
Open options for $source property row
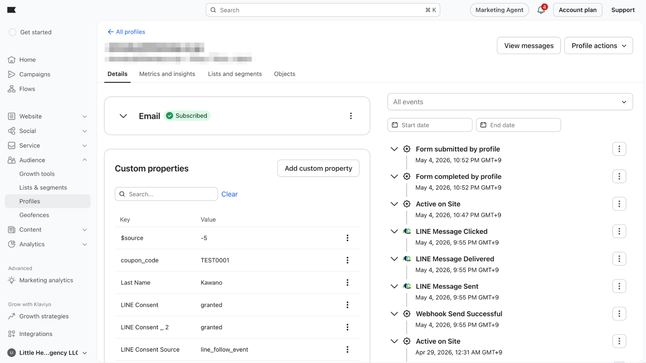(x=347, y=238)
